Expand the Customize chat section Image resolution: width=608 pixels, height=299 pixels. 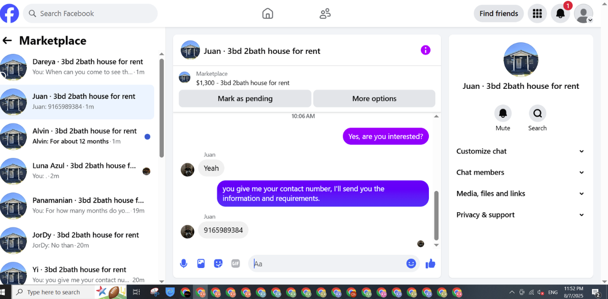pos(520,151)
